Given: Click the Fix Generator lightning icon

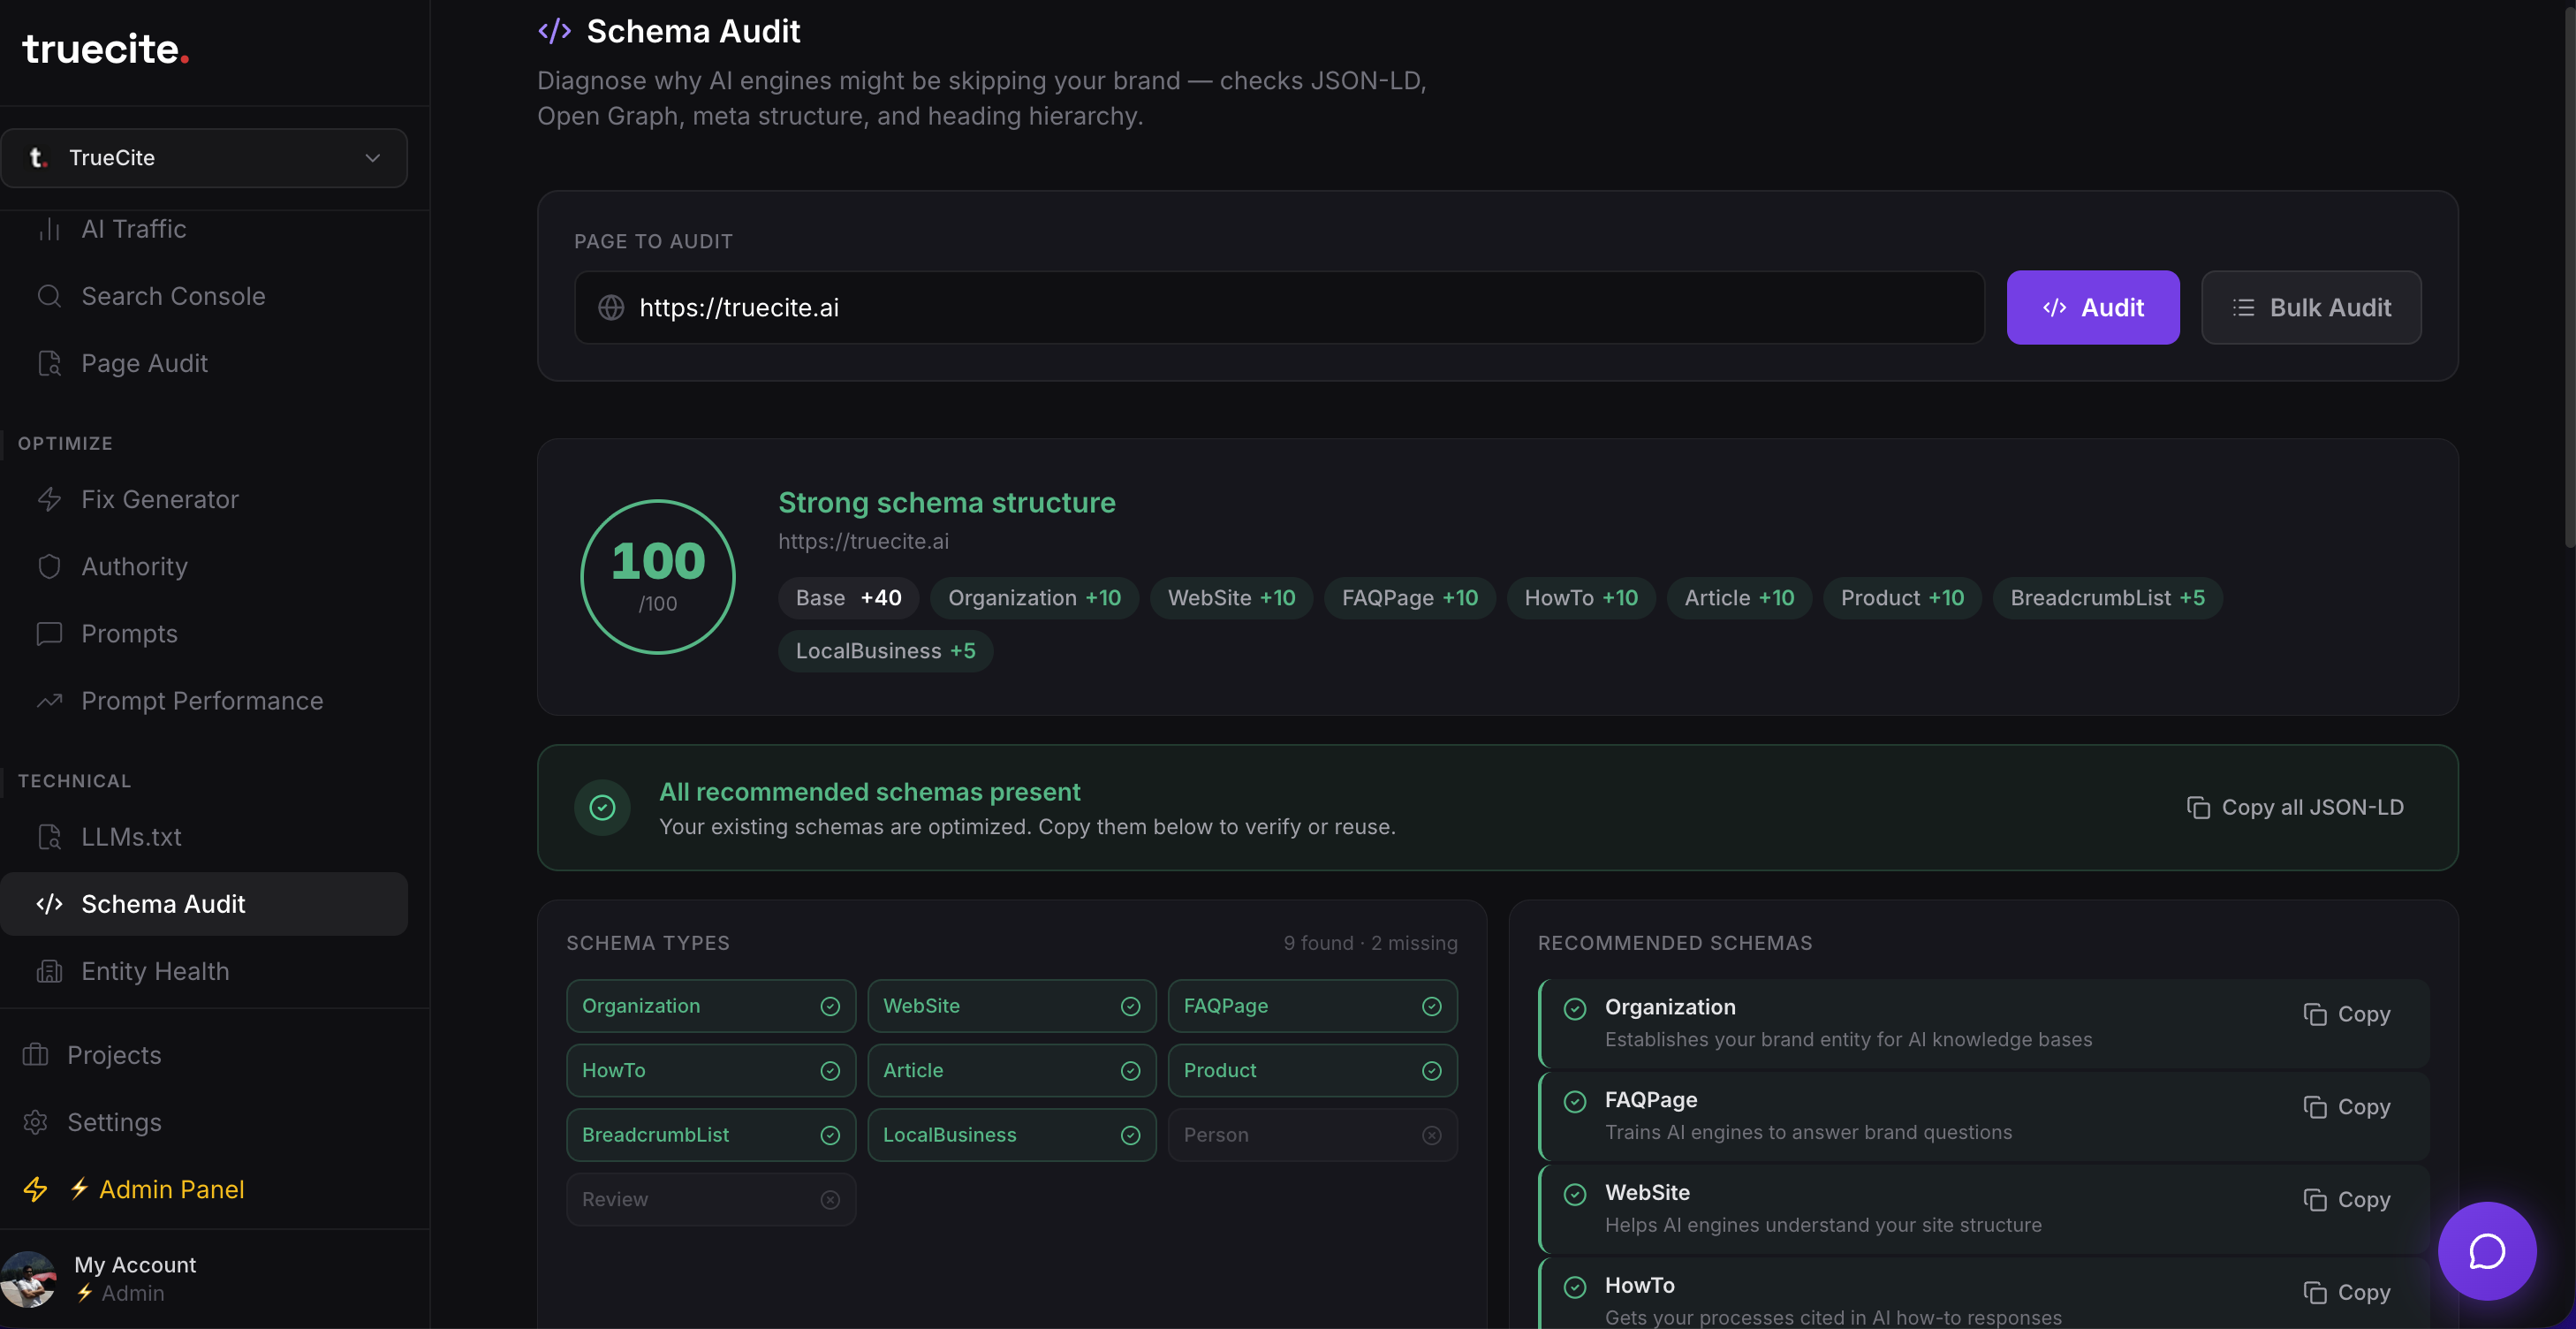Looking at the screenshot, I should (x=49, y=499).
